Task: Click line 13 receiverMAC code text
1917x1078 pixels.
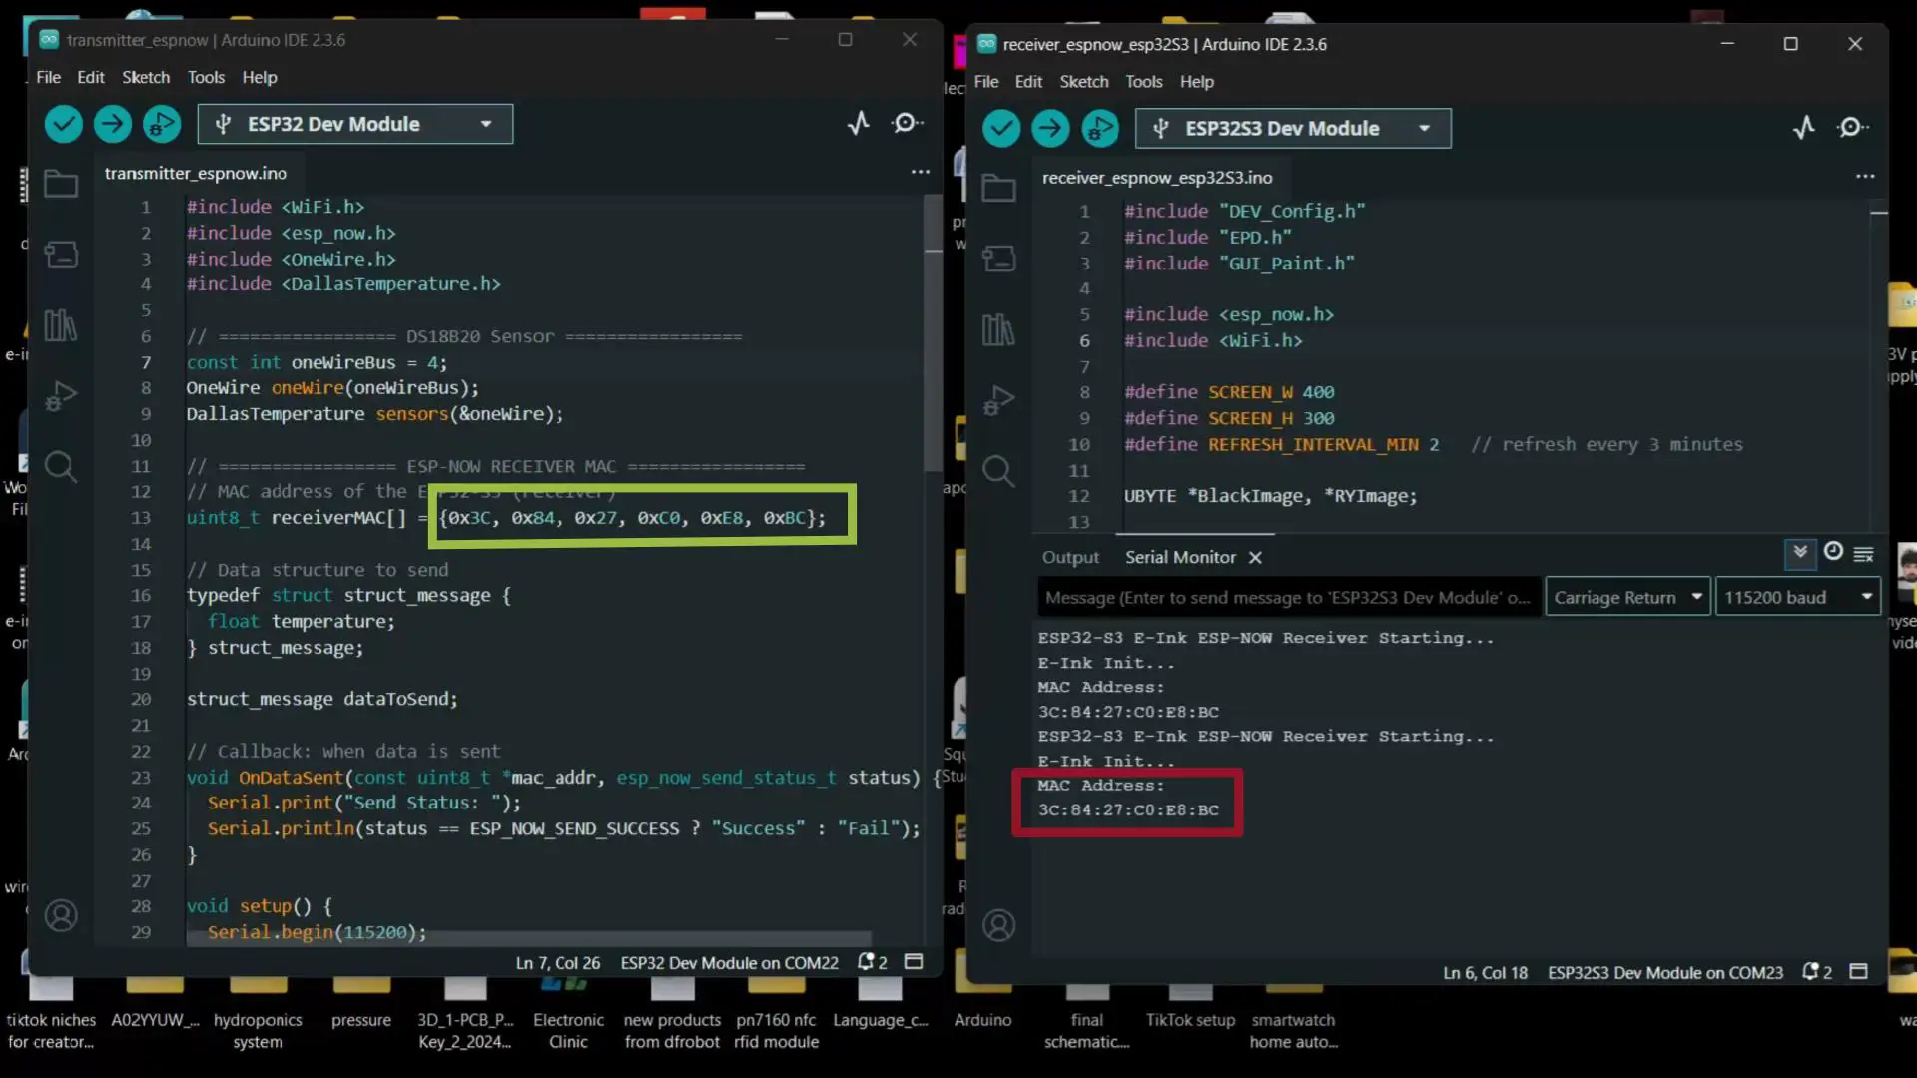Action: coord(505,517)
